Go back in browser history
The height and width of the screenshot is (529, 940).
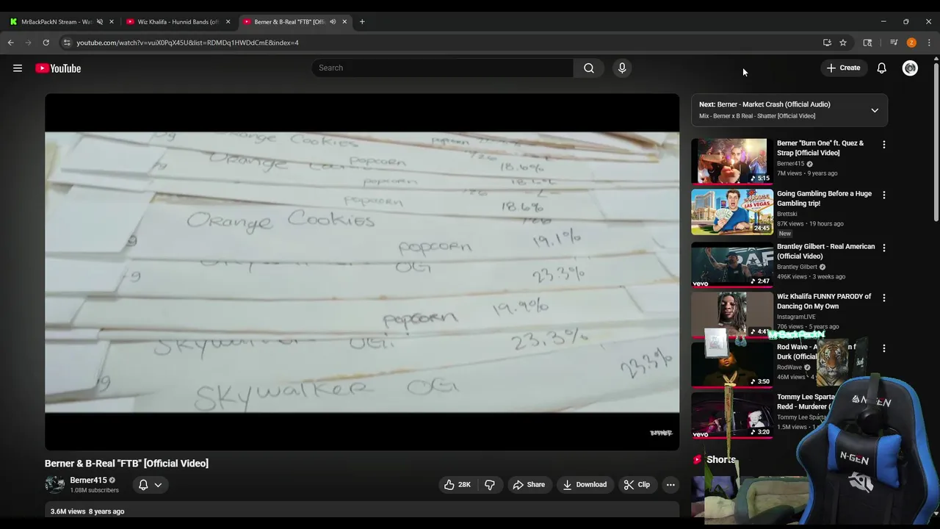pos(11,43)
